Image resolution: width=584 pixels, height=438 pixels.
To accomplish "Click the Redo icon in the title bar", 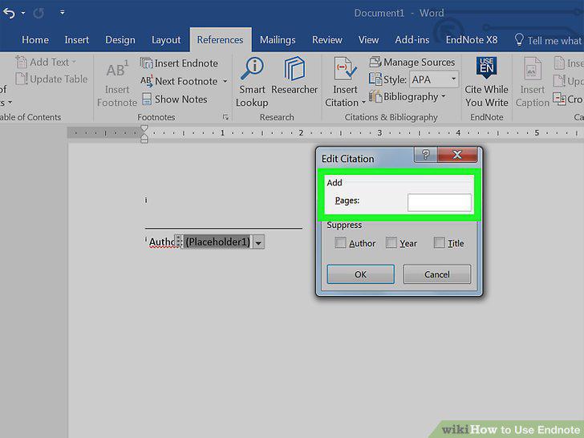I will click(x=39, y=14).
